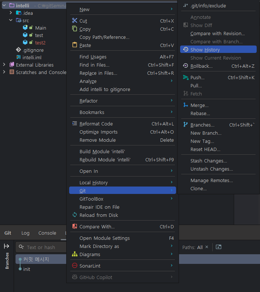Click the Diagrams icon
Screen dimensions: 260x292
75,254
